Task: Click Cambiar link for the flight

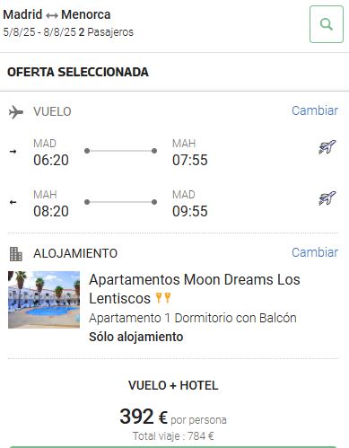Action: tap(315, 110)
